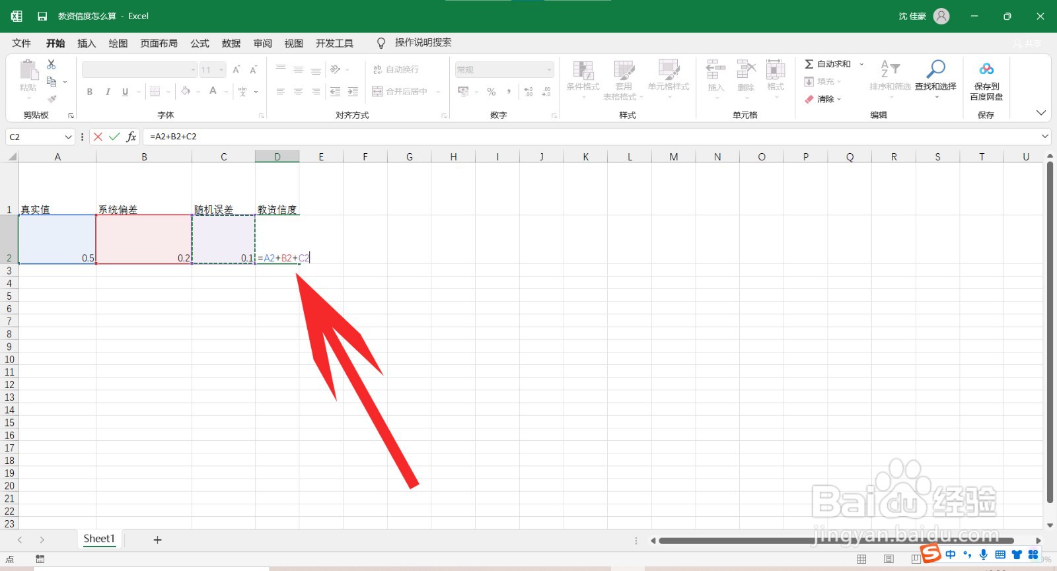This screenshot has height=571, width=1057.
Task: Click Decrease Indent icon
Action: pyautogui.click(x=336, y=92)
